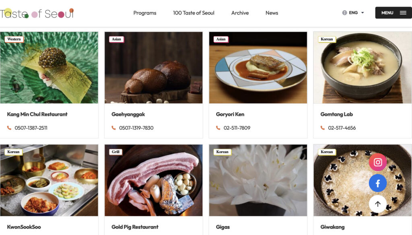
Task: Open the Programs navigation menu
Action: pos(145,13)
